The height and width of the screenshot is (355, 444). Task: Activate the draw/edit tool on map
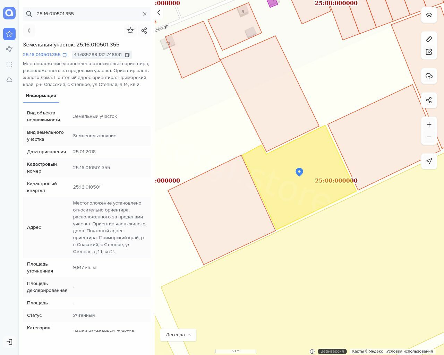[x=429, y=52]
